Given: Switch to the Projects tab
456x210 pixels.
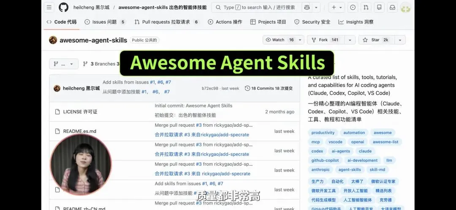Looking at the screenshot, I should (x=268, y=22).
